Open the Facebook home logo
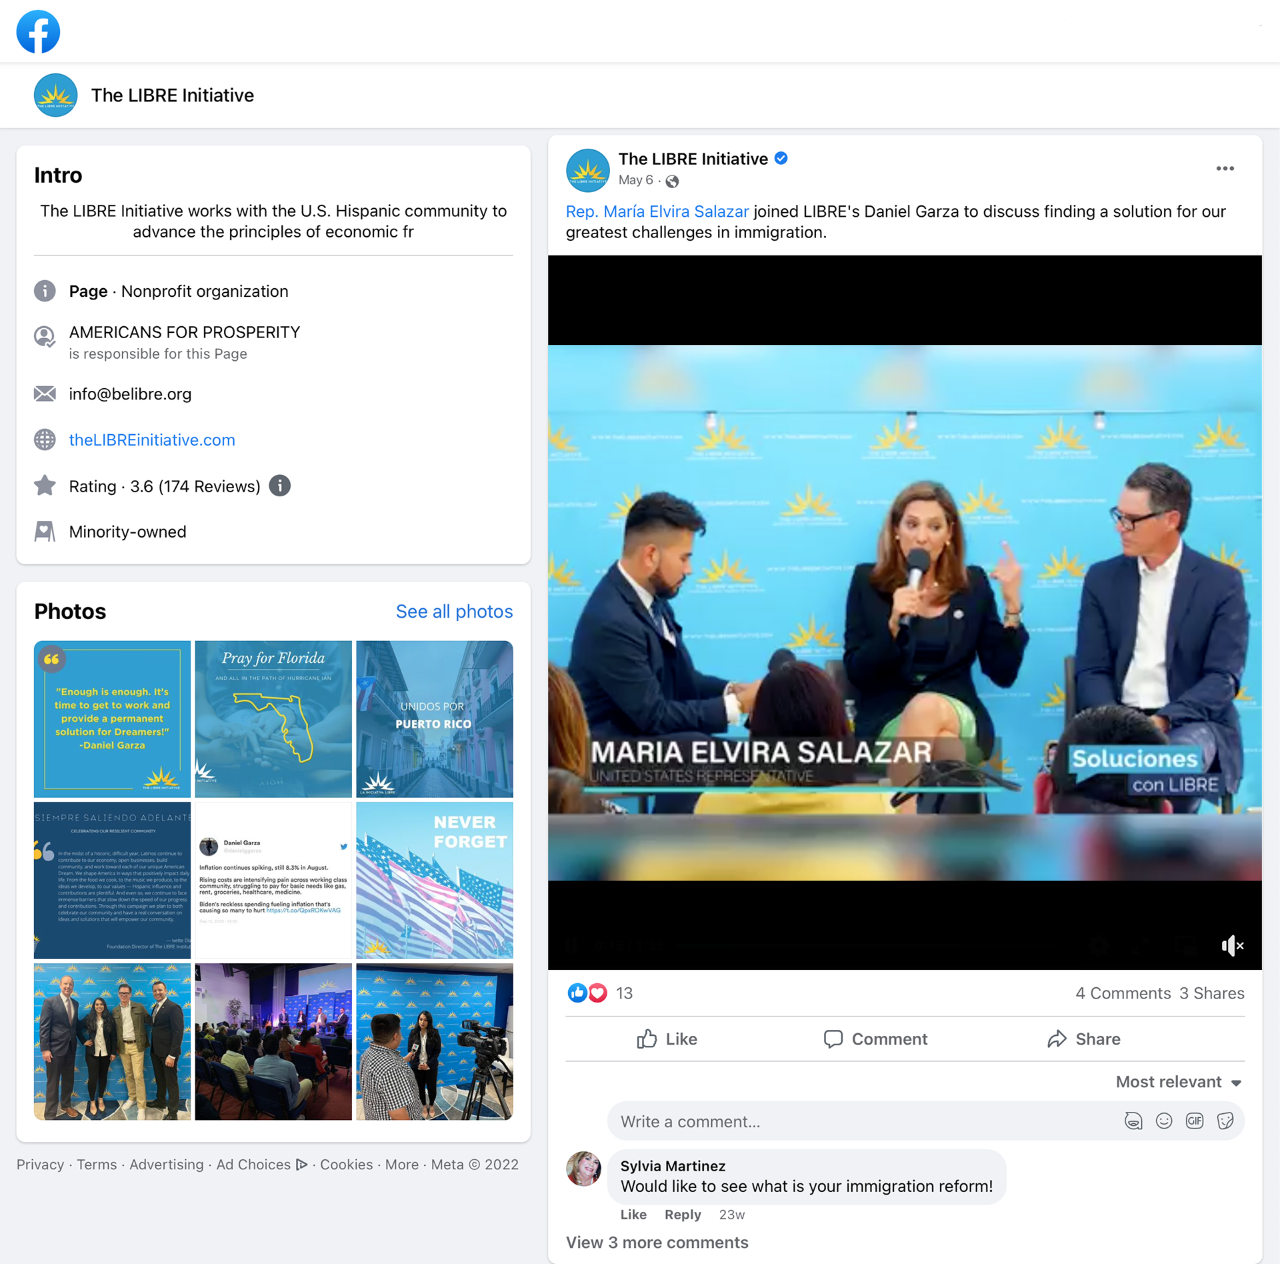Screen dimensions: 1280x1264 coord(38,31)
